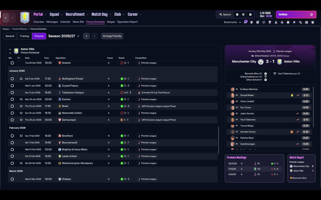Open the 9+ notifications speech bubble icon

click(246, 22)
